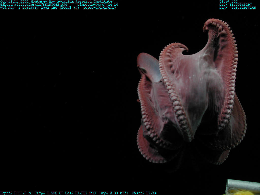The height and width of the screenshot is (195, 260).
Task: Click the Depth= 3606.1 m reading
Action: pos(15,193)
